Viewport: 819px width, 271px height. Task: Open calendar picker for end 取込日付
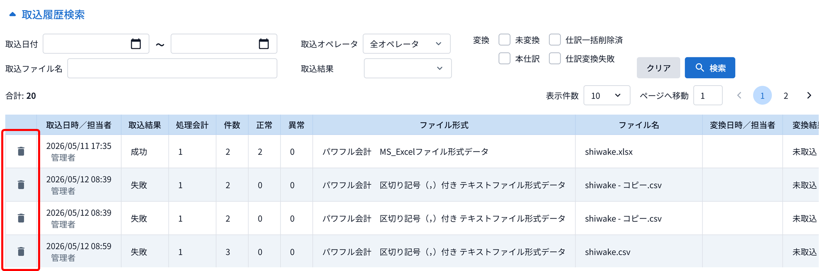pos(264,44)
